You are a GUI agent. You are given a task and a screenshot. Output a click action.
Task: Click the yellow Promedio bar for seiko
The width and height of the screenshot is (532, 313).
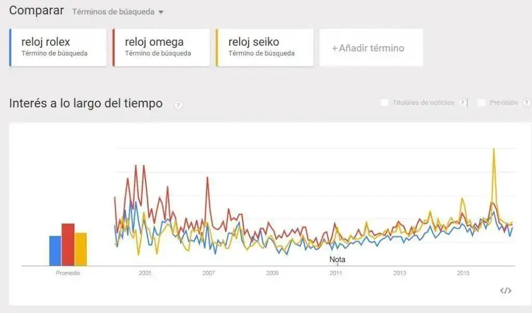coord(81,249)
